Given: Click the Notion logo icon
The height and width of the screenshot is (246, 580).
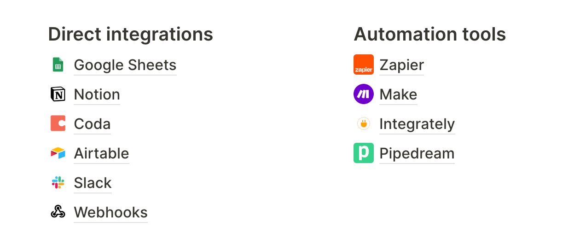Looking at the screenshot, I should point(58,94).
